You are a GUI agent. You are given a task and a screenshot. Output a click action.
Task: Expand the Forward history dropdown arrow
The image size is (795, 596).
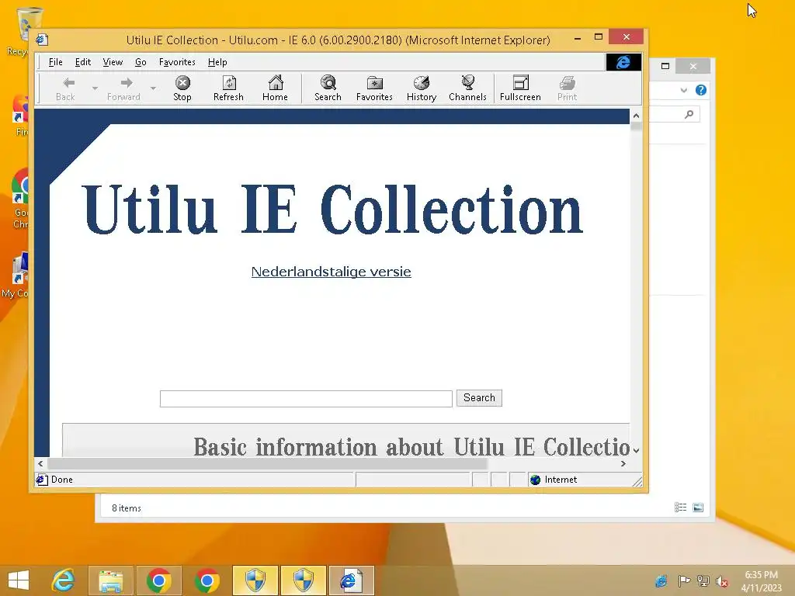153,88
